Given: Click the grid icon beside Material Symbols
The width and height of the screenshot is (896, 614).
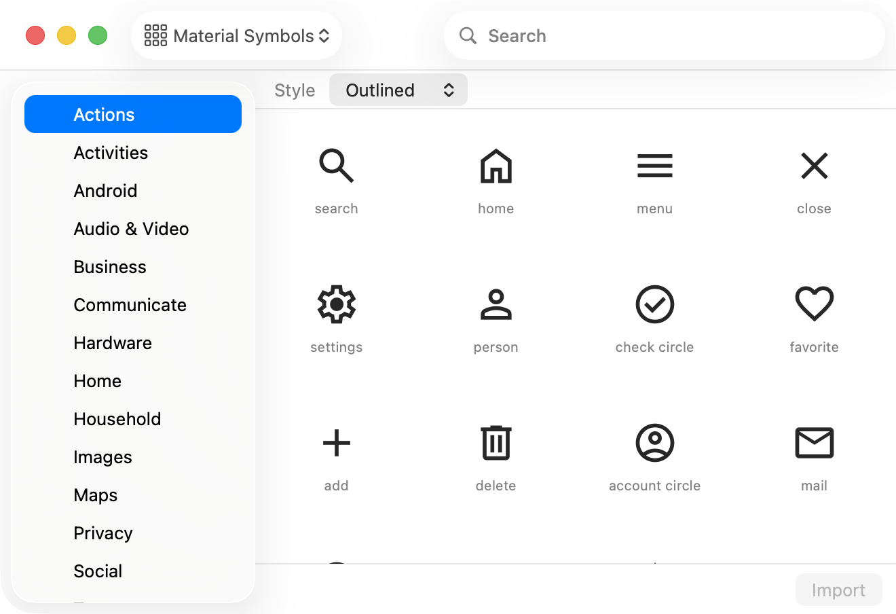Looking at the screenshot, I should click(155, 36).
